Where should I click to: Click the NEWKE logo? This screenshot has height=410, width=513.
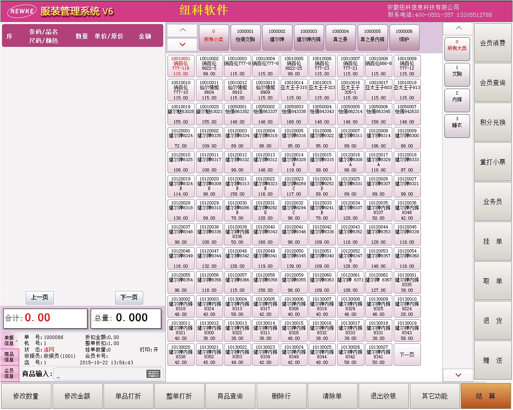[22, 11]
